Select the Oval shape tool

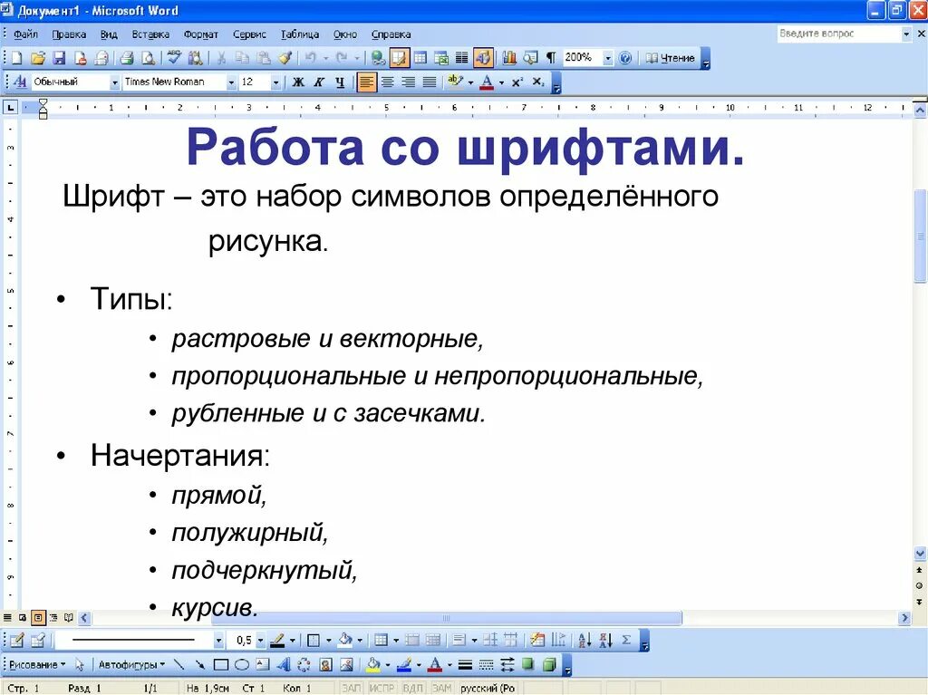point(241,665)
